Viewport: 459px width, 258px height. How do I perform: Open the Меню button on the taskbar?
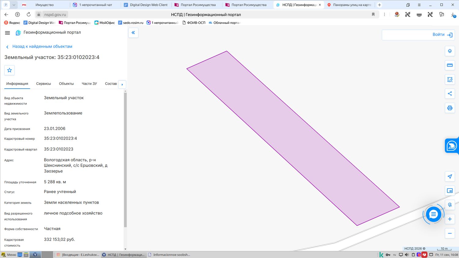tap(9, 255)
